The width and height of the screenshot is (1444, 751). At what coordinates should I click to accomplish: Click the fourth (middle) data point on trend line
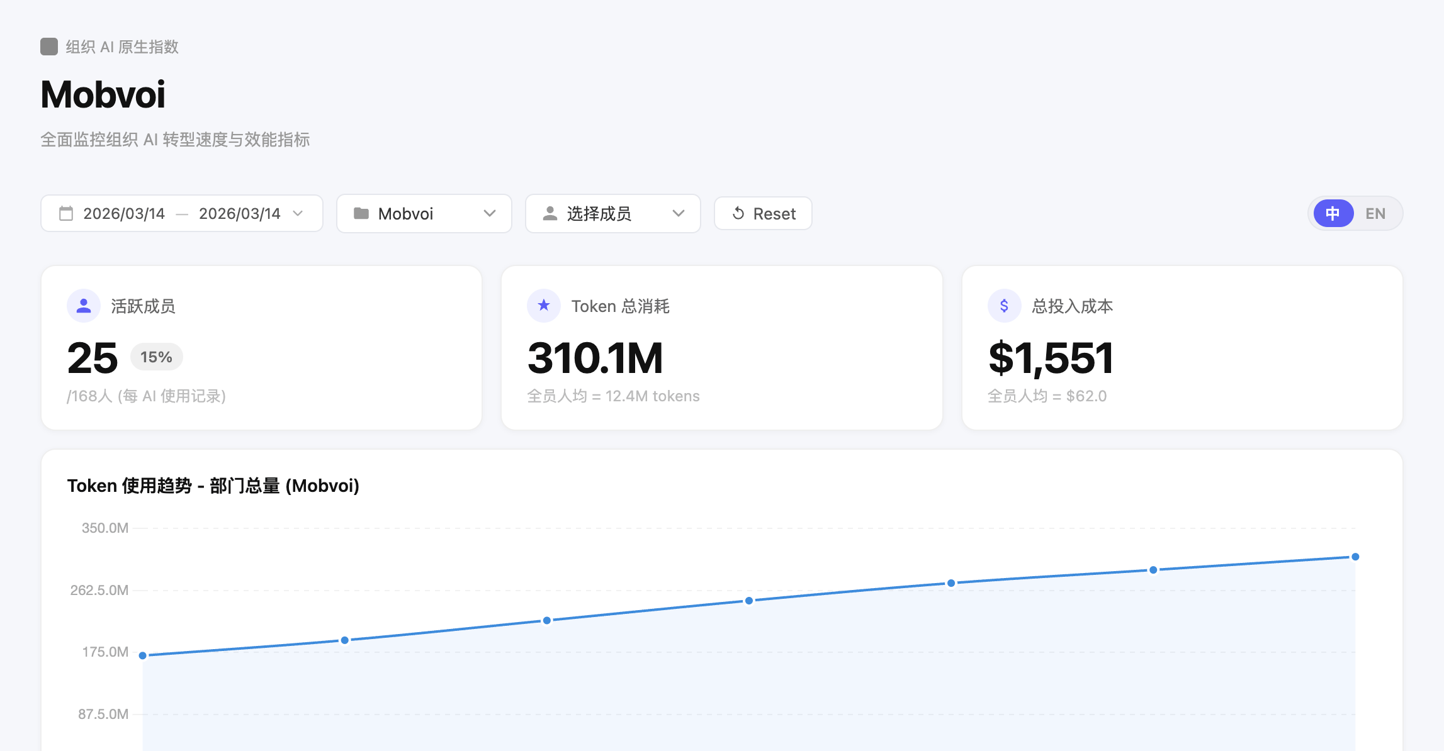point(749,601)
